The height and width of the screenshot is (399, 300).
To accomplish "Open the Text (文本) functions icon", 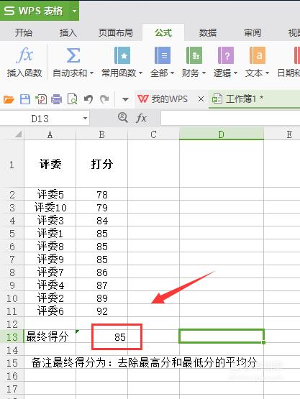I will [258, 55].
